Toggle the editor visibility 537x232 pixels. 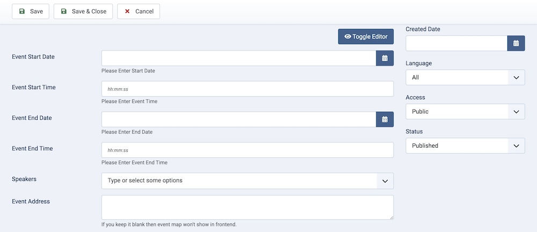tap(366, 37)
